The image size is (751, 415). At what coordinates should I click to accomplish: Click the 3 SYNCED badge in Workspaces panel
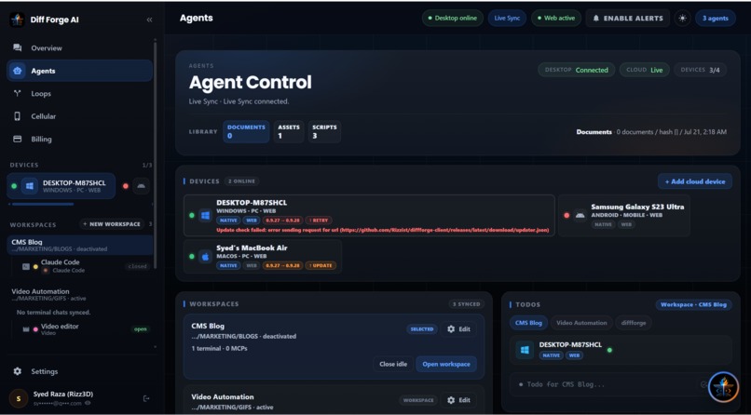(x=467, y=304)
